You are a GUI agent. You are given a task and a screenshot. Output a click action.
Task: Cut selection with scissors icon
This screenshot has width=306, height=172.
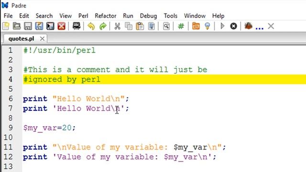[117, 26]
